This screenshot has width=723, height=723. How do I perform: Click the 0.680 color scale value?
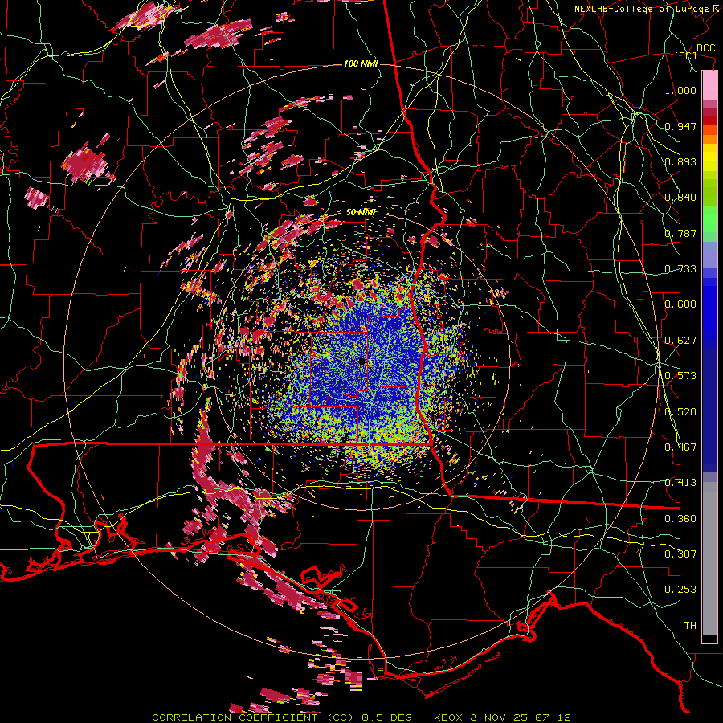click(x=680, y=304)
